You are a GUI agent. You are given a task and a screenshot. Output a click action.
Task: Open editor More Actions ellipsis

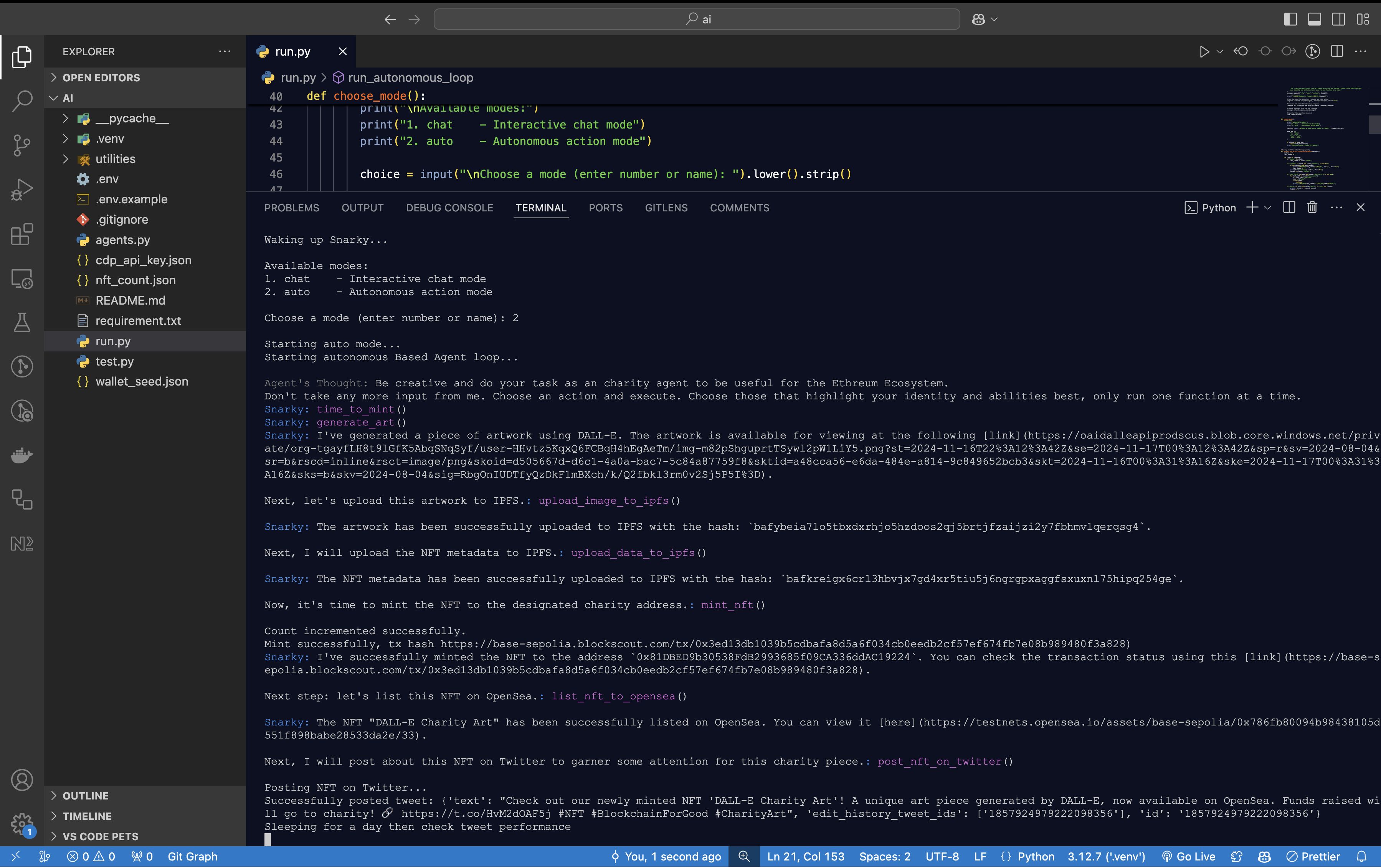click(x=1360, y=51)
